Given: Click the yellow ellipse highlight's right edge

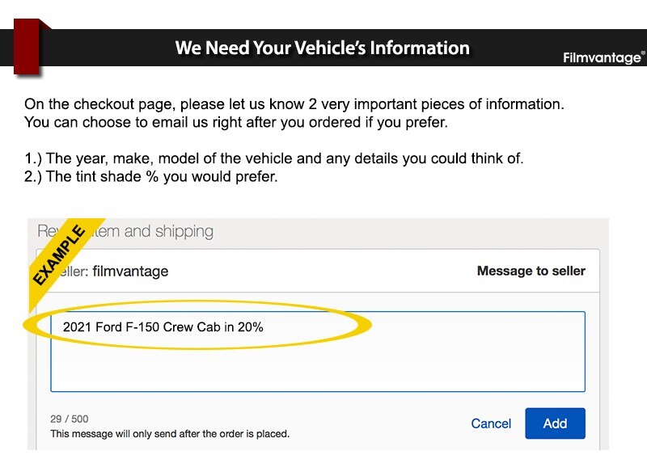Looking at the screenshot, I should 369,325.
